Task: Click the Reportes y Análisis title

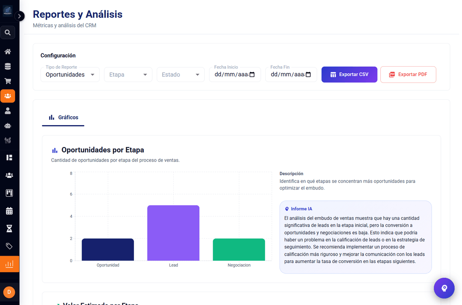Action: (x=78, y=14)
